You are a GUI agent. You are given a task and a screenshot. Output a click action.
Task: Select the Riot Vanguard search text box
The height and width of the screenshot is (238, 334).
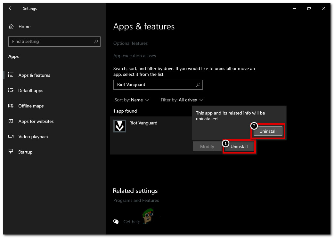coord(154,85)
